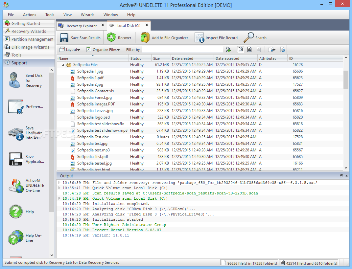Open the Organize Files dropdown
This screenshot has height=269, width=352.
tap(103, 50)
